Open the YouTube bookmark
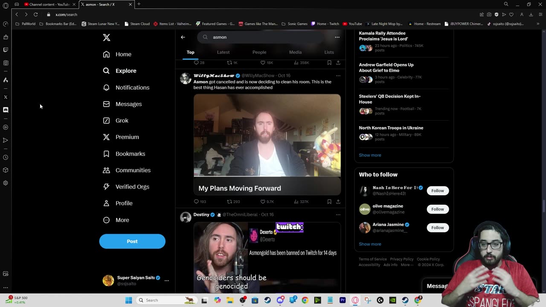The width and height of the screenshot is (546, 307). 352,24
